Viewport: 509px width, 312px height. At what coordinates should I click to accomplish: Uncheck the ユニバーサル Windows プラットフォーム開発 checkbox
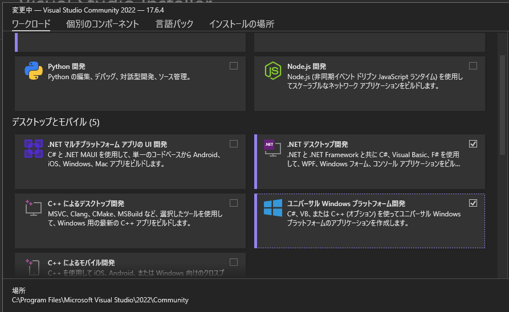click(473, 203)
